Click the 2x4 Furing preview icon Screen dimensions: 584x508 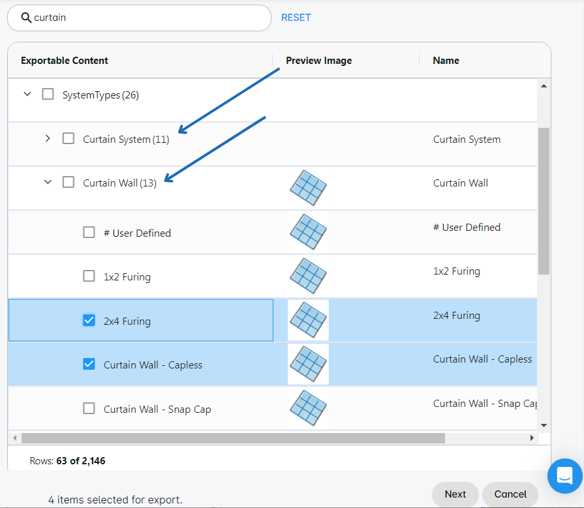pos(308,320)
